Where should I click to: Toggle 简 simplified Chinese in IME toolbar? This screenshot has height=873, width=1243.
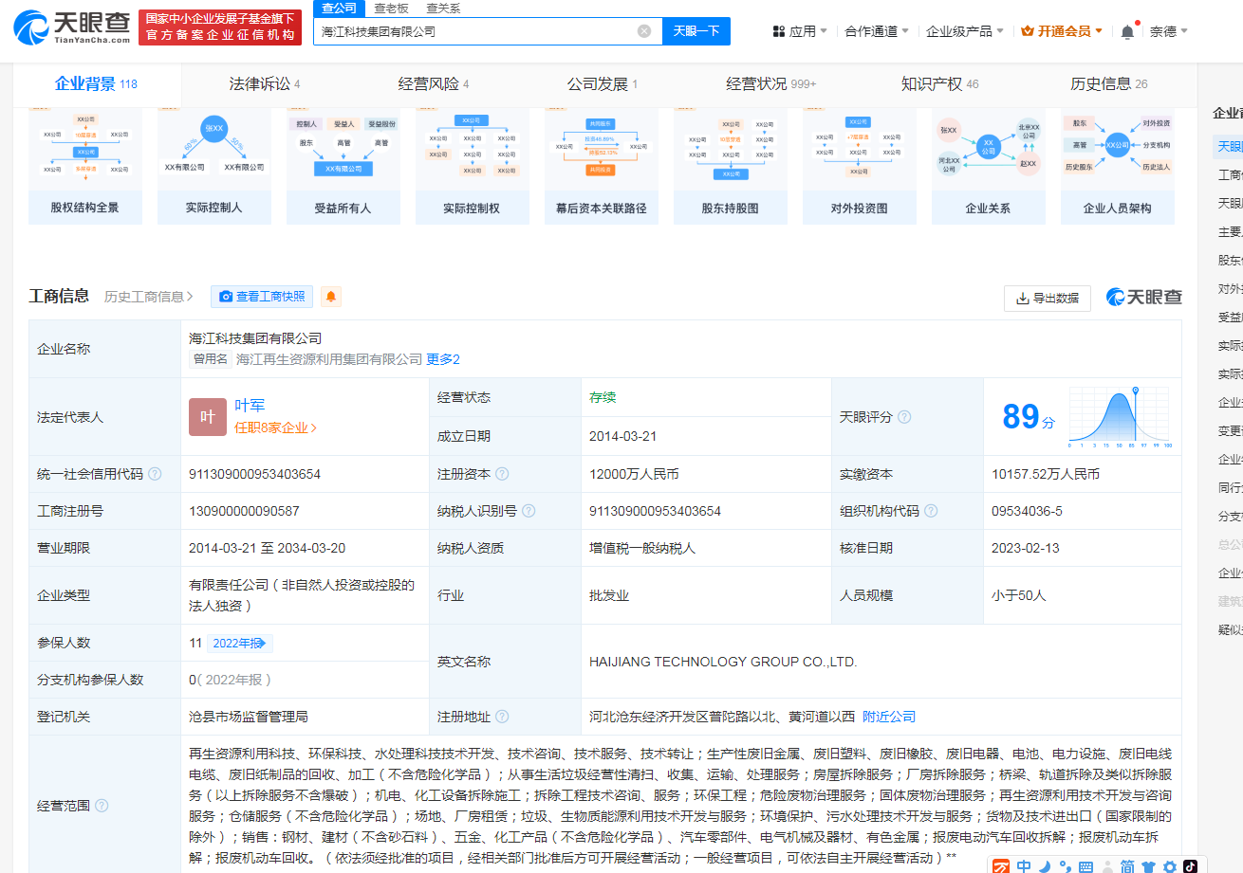1127,866
